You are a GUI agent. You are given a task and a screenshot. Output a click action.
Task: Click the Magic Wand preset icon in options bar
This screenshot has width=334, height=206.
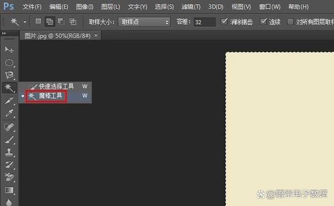[x=14, y=21]
